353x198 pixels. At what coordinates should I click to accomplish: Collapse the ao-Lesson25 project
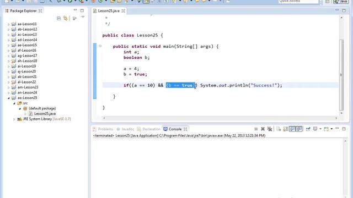tap(9, 98)
